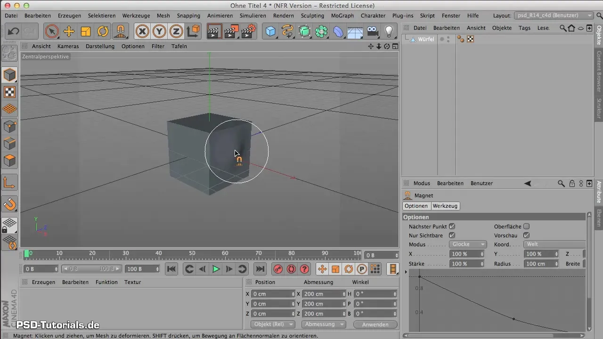This screenshot has height=339, width=603.
Task: Jump to end of animation
Action: coord(260,269)
